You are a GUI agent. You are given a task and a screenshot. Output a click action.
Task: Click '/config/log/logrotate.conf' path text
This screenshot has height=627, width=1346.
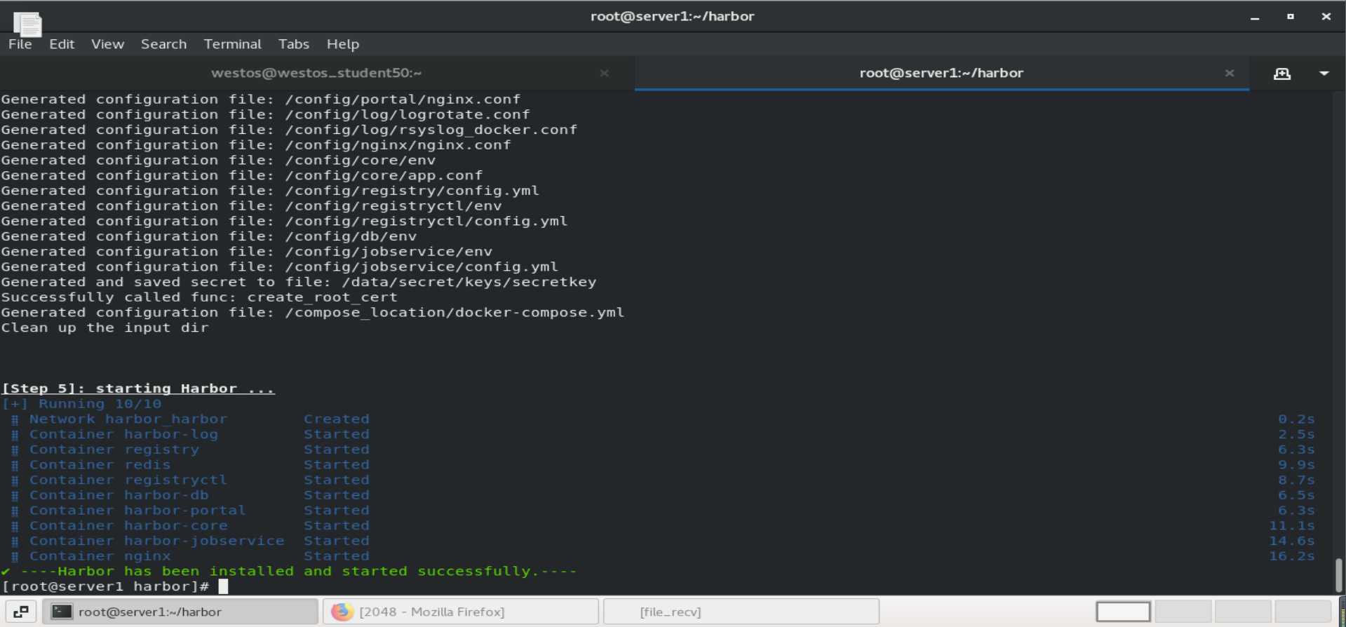coord(408,115)
